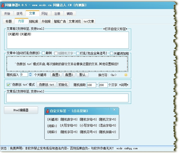Toggle the 打乱[包含全角逗号] checkbox
Viewport: 179px width, 153px height.
pos(78,53)
